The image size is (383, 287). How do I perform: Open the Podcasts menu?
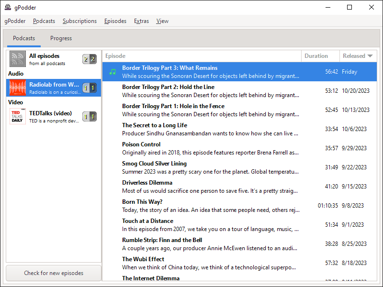(x=44, y=21)
